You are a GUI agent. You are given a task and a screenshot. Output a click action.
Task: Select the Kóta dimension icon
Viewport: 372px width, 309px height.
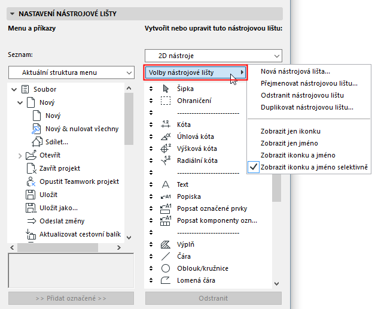point(166,125)
